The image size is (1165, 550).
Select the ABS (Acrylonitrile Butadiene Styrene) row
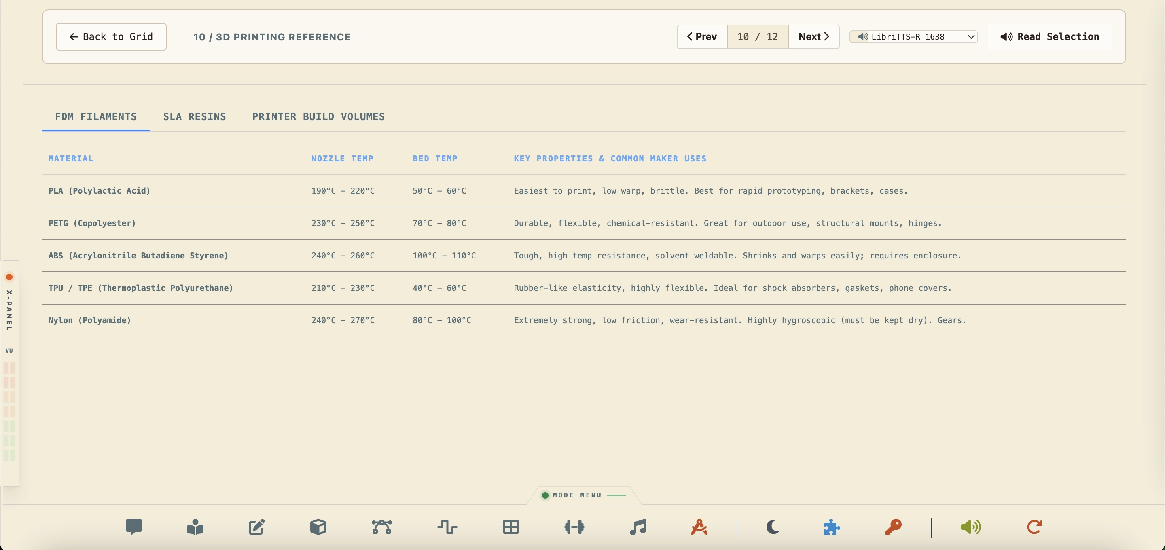pos(584,256)
